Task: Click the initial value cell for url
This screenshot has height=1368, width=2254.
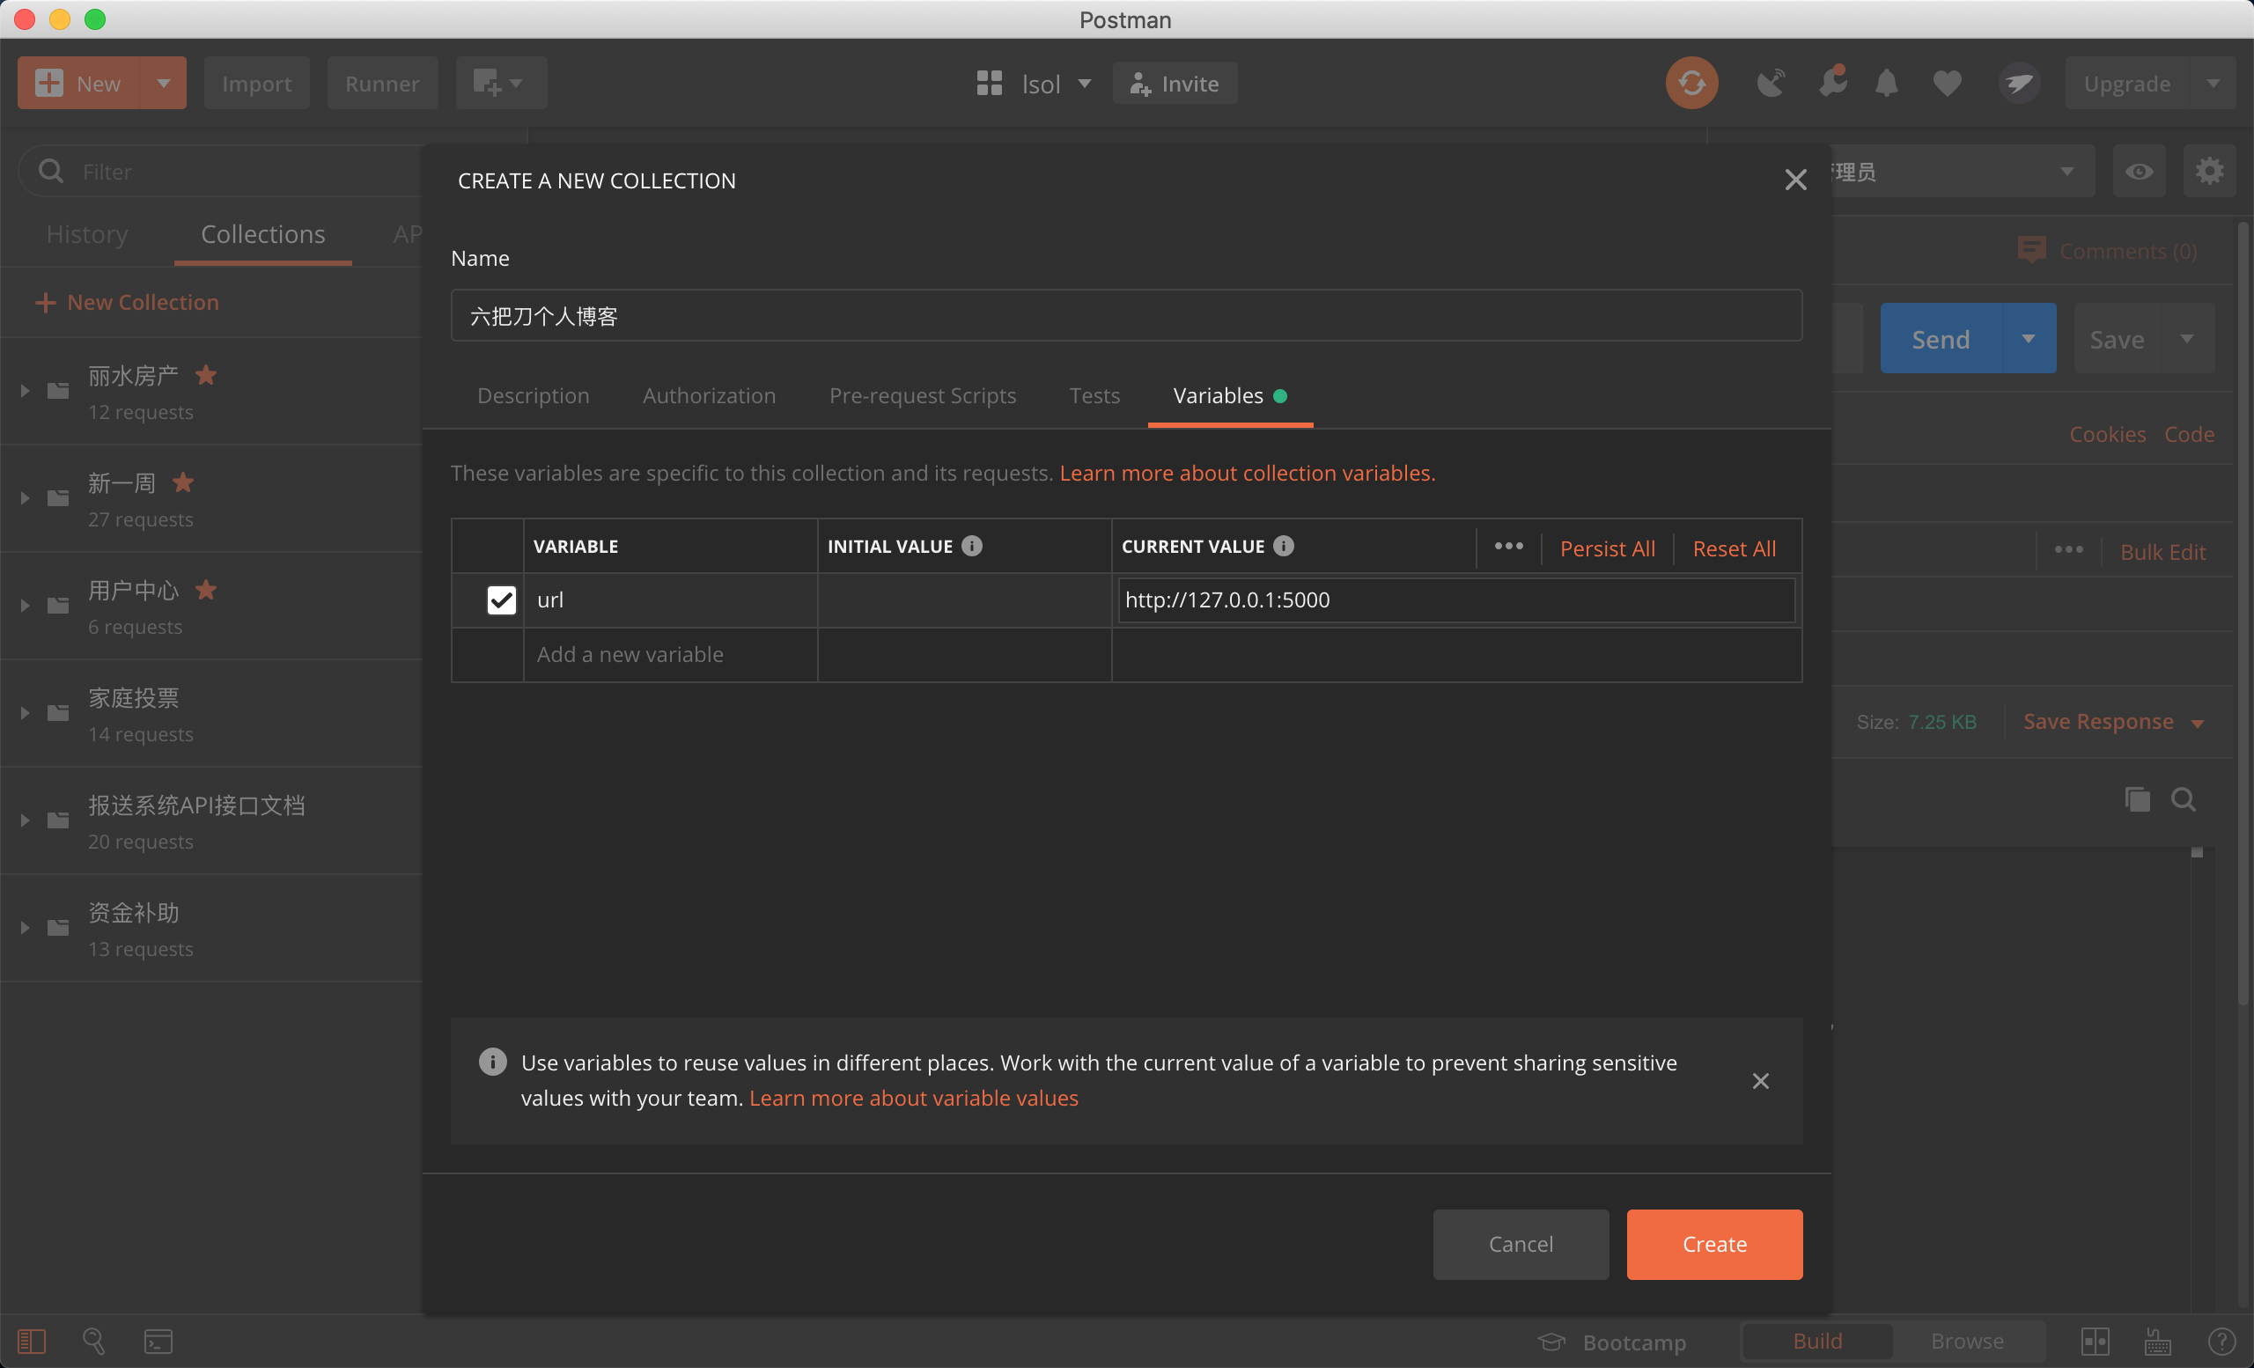Action: (x=964, y=599)
